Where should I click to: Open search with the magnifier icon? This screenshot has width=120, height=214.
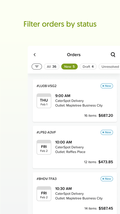pyautogui.click(x=113, y=55)
